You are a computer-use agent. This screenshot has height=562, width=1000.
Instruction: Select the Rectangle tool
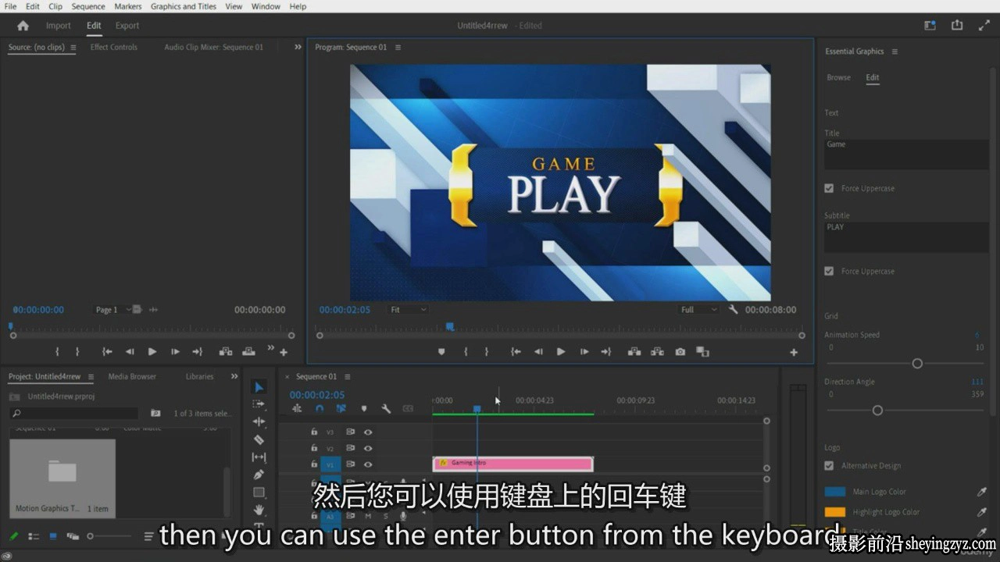[x=259, y=493]
